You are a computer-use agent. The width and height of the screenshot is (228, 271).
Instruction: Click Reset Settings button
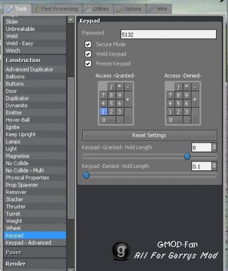[x=149, y=135]
